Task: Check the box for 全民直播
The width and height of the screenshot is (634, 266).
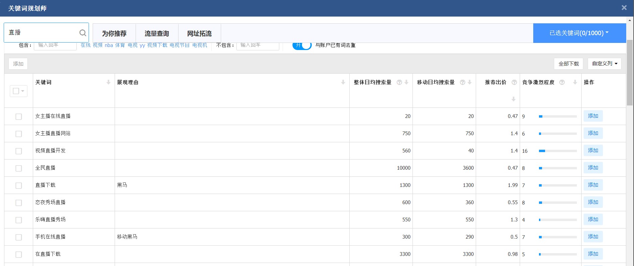Action: pyautogui.click(x=19, y=168)
